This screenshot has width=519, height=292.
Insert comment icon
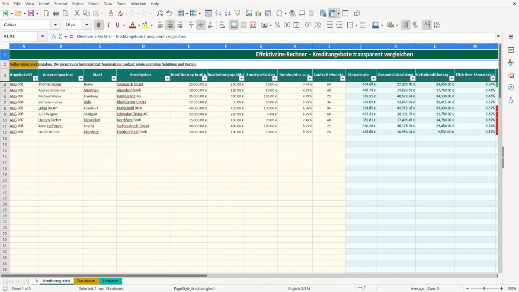(302, 13)
